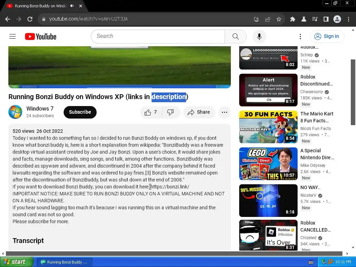Open the https://bonzi.link/ download link
This screenshot has width=356, height=267.
tap(170, 187)
